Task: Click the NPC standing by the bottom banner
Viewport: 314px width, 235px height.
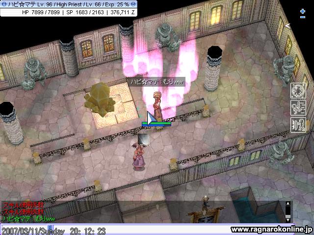Action: [x=205, y=204]
